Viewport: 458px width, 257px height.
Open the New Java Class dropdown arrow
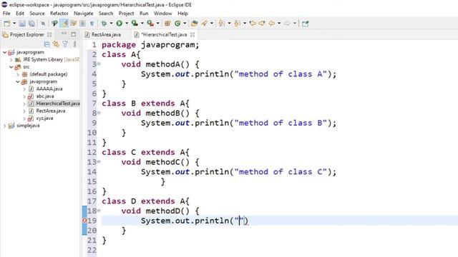coord(185,24)
